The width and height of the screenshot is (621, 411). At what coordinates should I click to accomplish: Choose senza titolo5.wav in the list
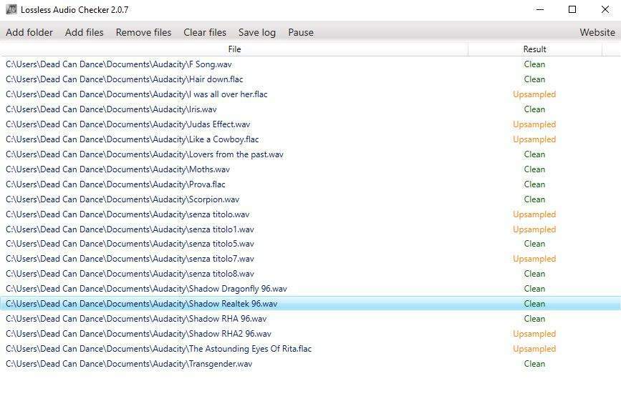point(311,244)
